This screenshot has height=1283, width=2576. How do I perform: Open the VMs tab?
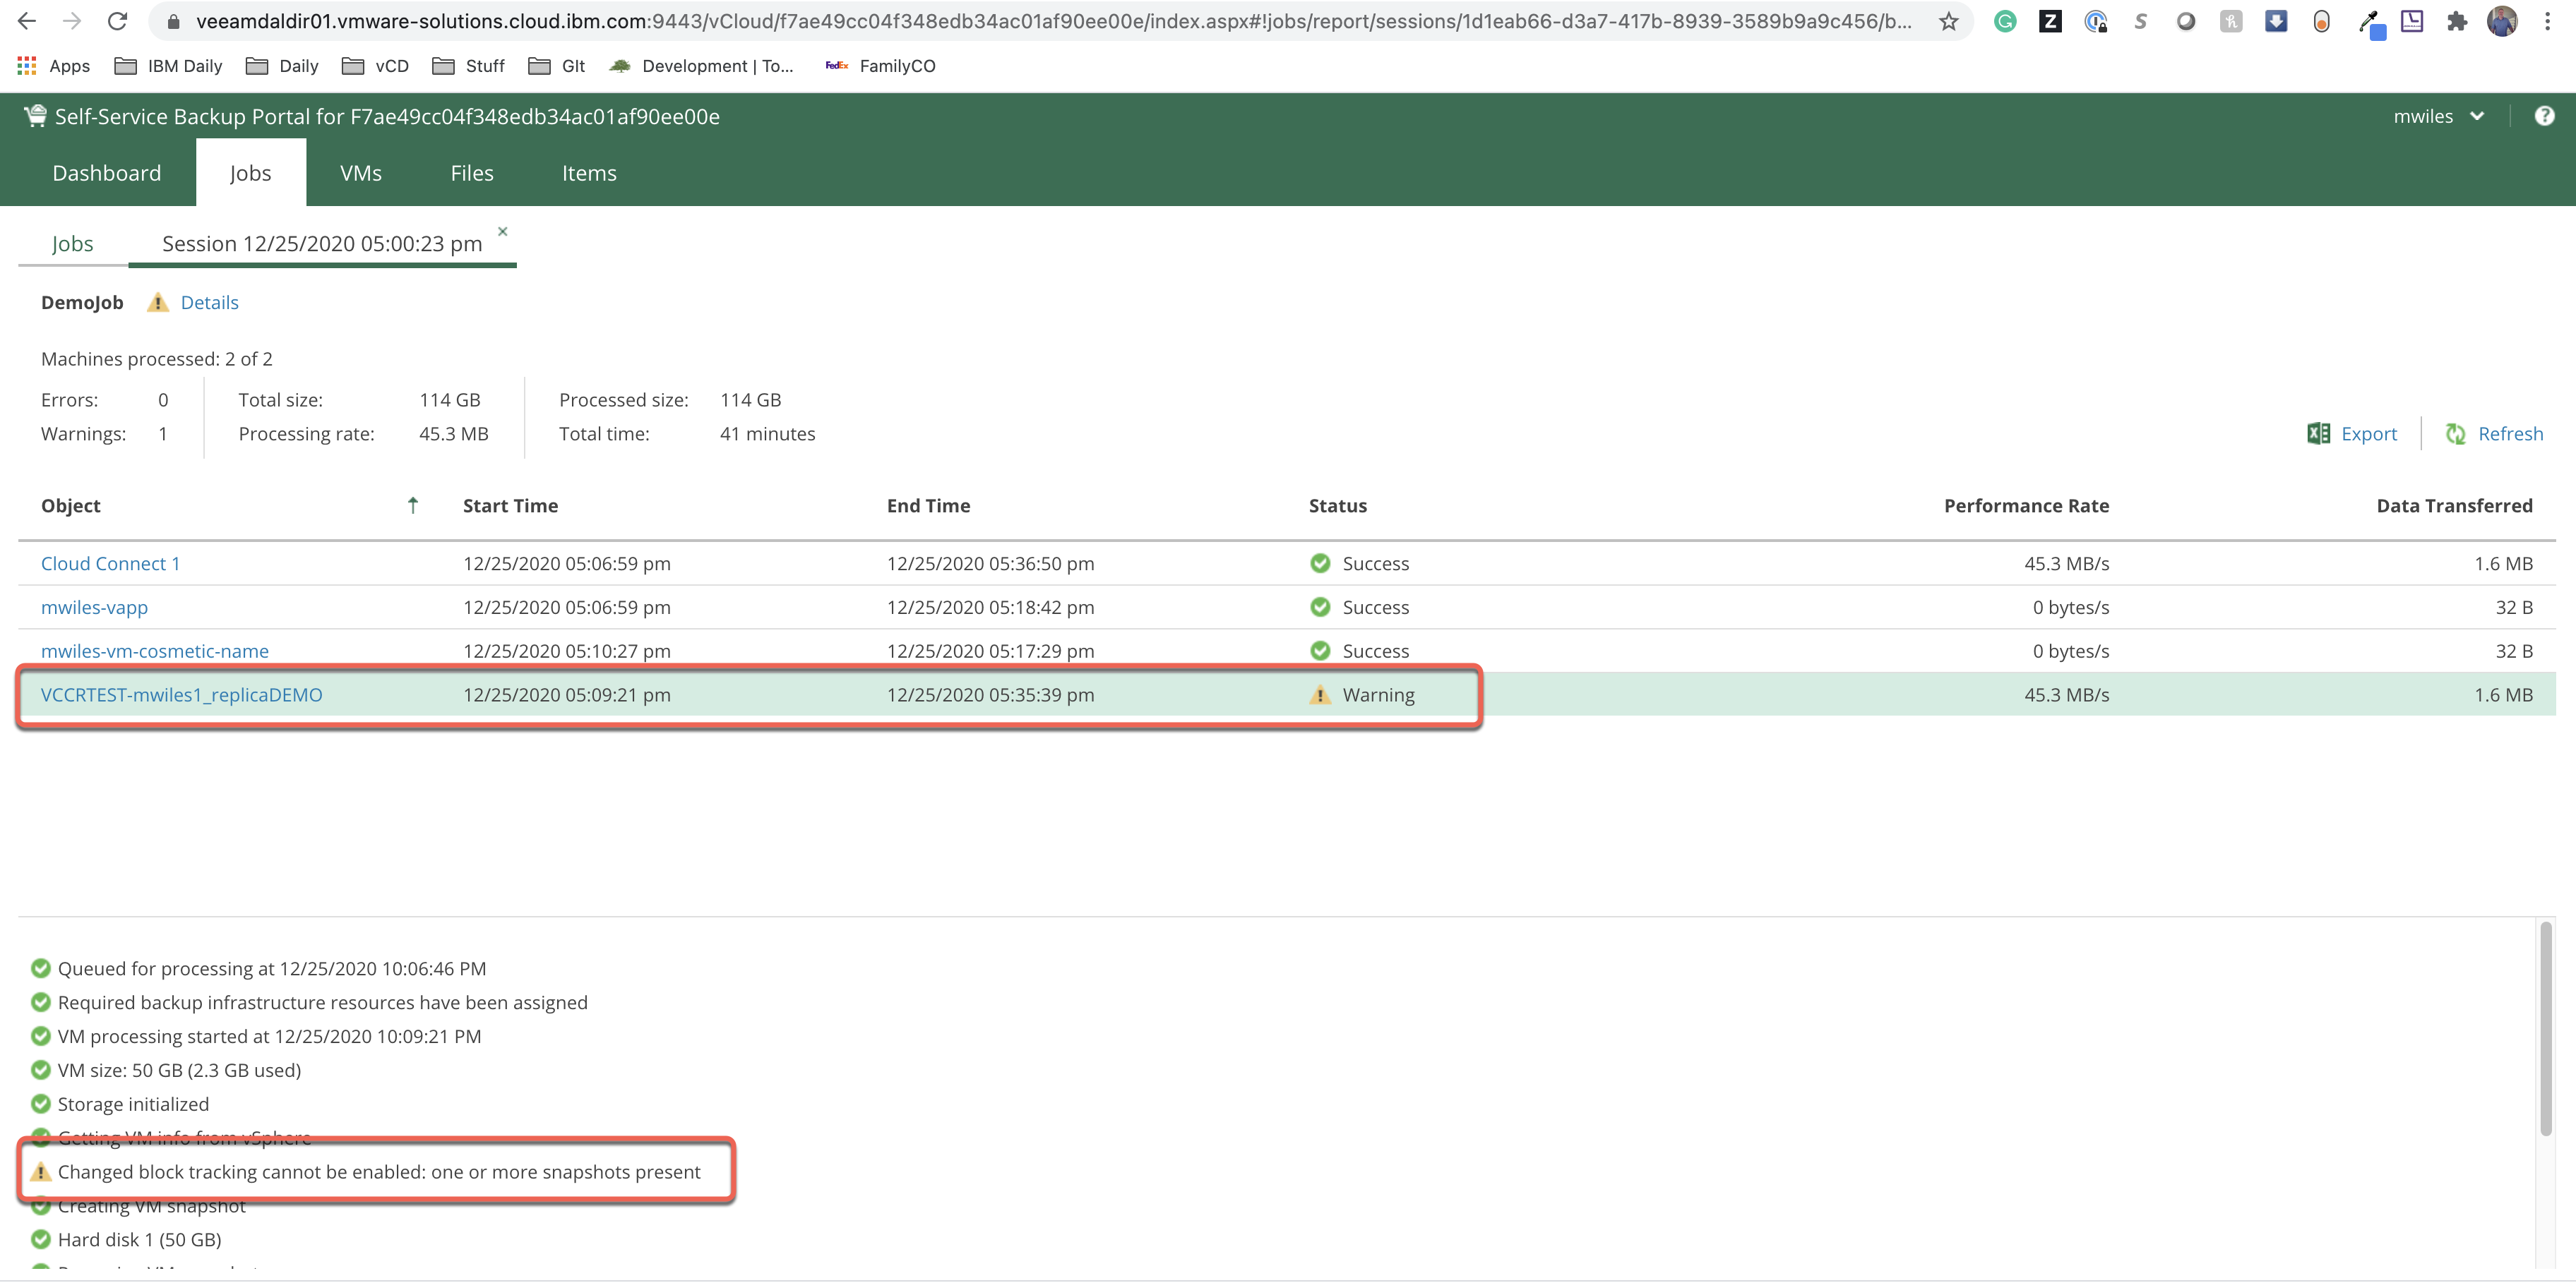(360, 173)
